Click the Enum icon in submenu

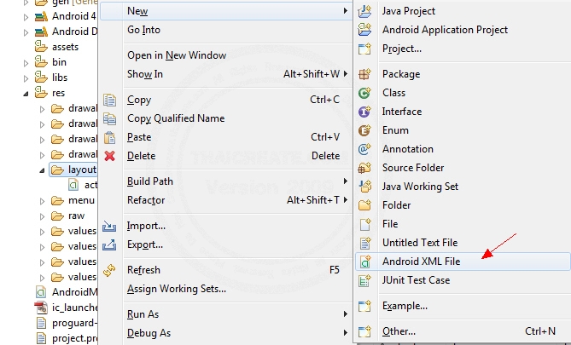pyautogui.click(x=365, y=130)
